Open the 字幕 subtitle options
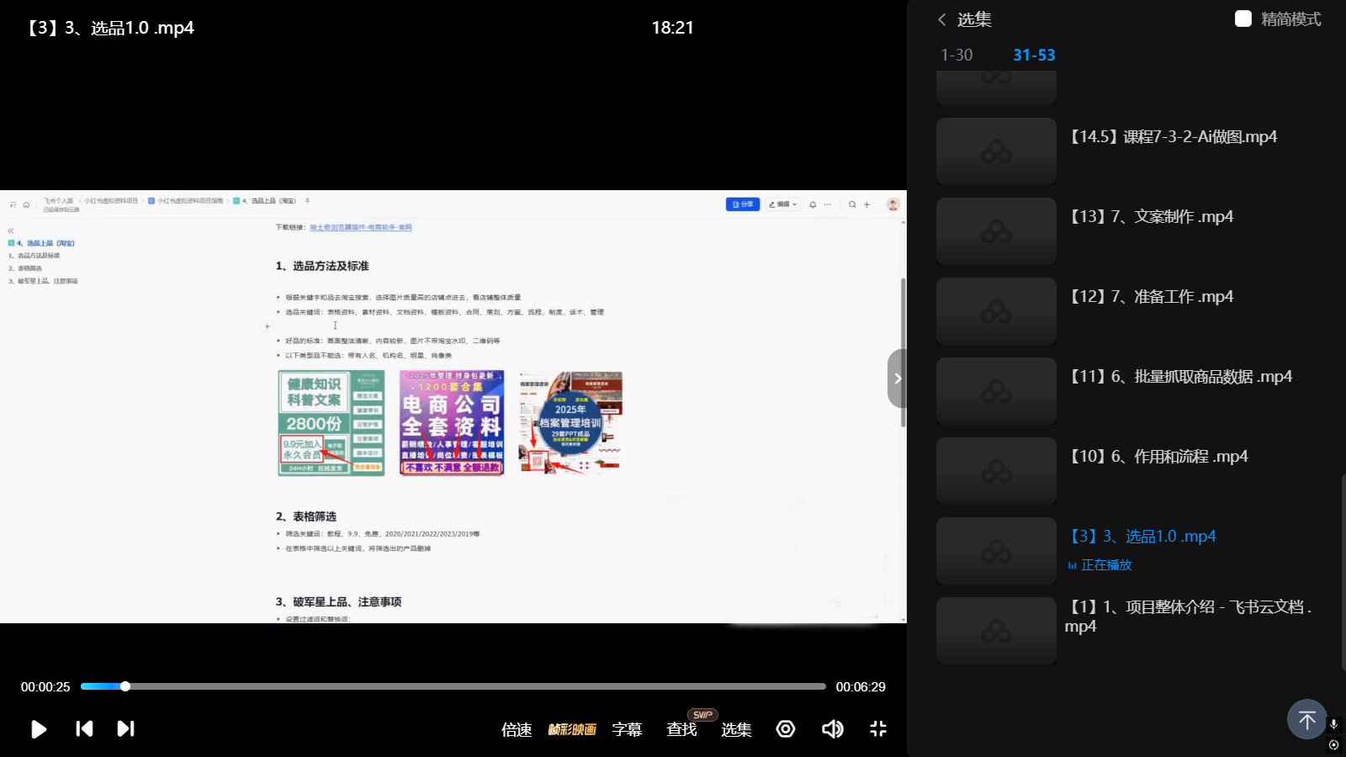The width and height of the screenshot is (1346, 757). 627,729
